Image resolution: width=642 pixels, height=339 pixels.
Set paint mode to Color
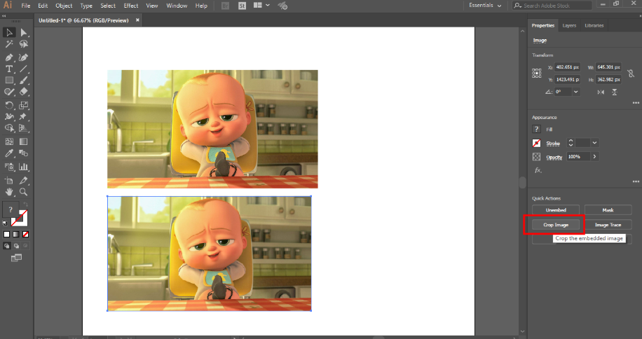pyautogui.click(x=6, y=235)
